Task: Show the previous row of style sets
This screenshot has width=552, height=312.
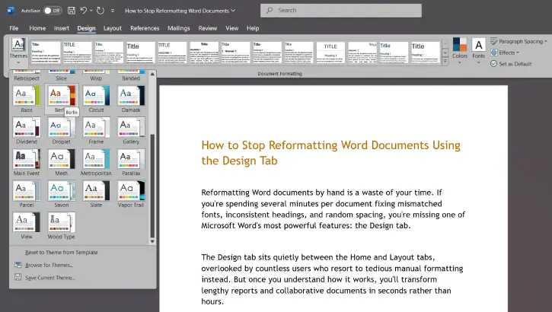Action: tap(445, 44)
